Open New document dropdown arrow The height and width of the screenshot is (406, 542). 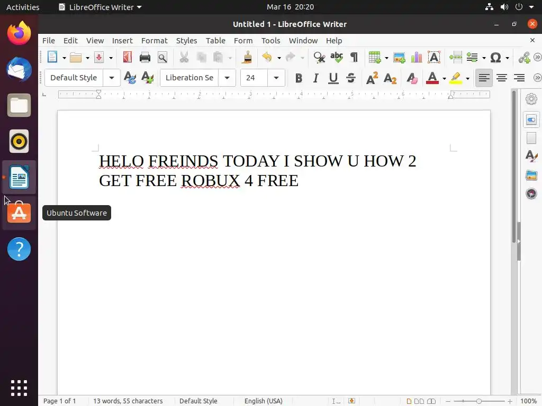pos(64,58)
